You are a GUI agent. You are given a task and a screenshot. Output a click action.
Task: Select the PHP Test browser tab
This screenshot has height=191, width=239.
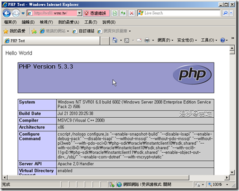coord(52,41)
